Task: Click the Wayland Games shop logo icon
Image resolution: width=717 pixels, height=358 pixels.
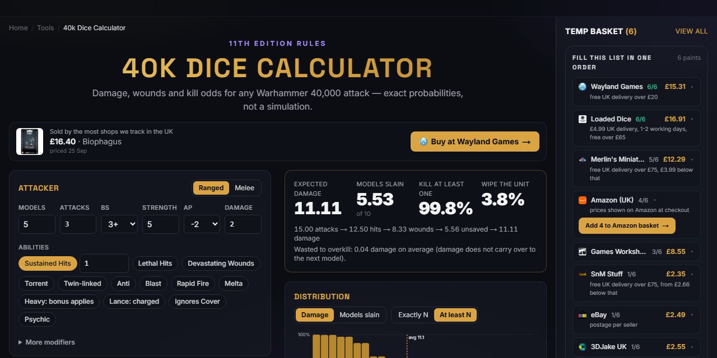Action: [x=583, y=87]
